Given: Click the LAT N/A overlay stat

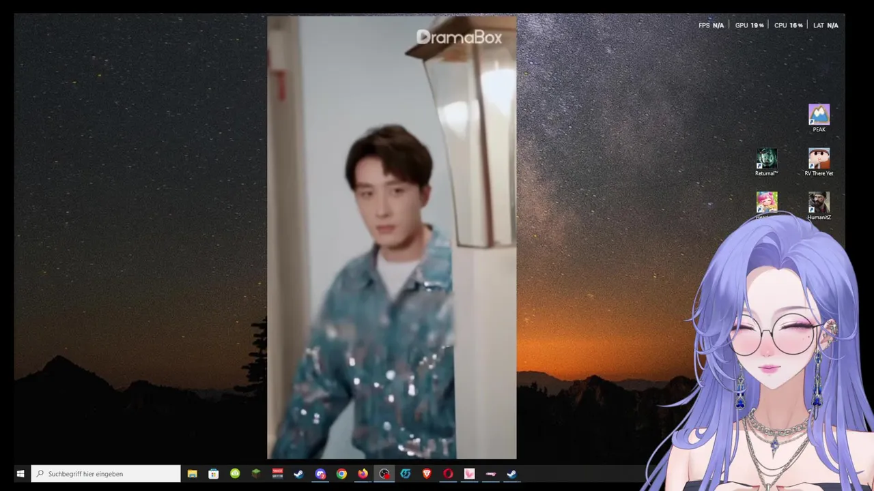Looking at the screenshot, I should pos(826,25).
